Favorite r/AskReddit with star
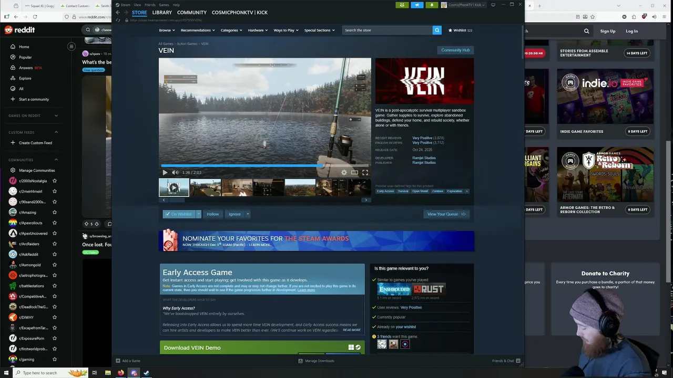 click(x=55, y=254)
